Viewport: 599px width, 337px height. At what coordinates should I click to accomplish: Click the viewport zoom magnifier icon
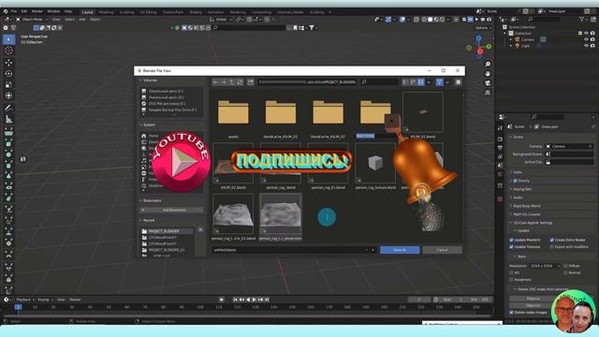(x=488, y=65)
